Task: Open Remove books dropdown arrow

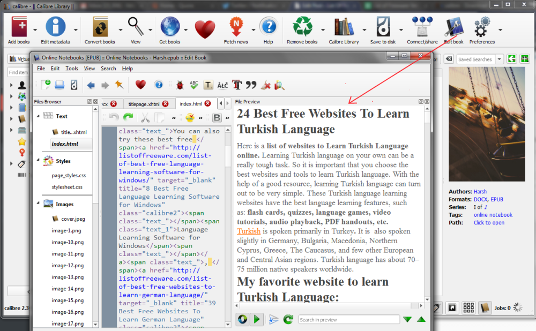Action: [x=323, y=30]
